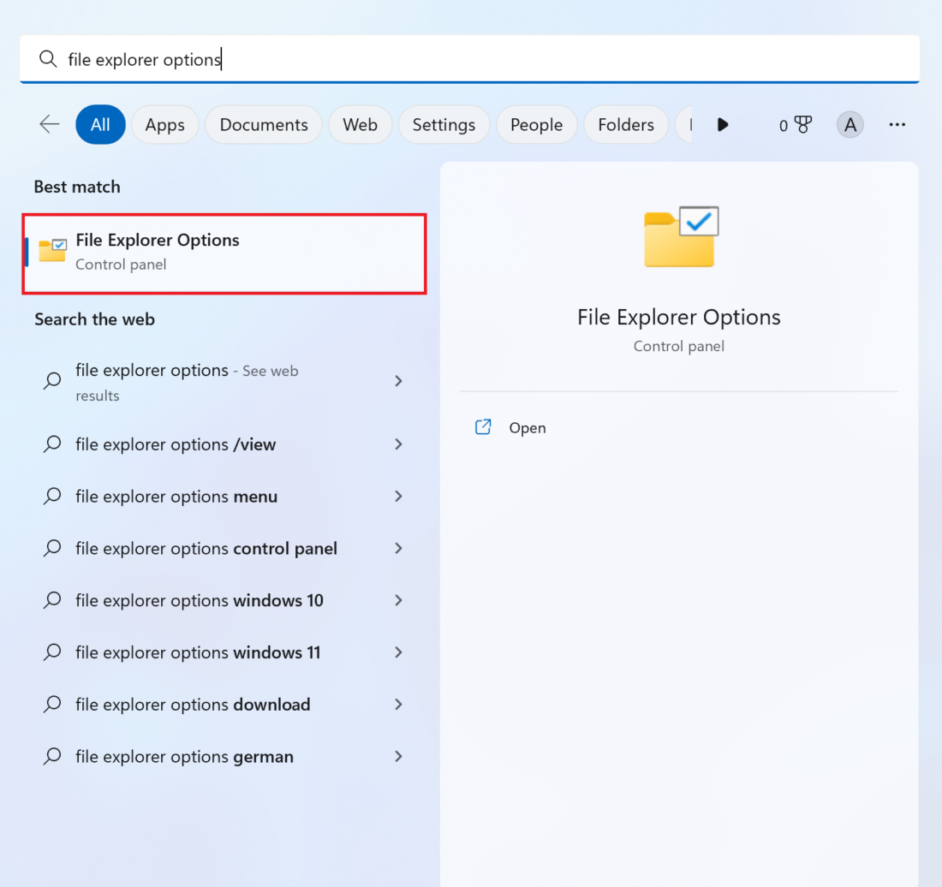Screen dimensions: 942x887
Task: Open the ellipsis options menu
Action: [x=897, y=124]
